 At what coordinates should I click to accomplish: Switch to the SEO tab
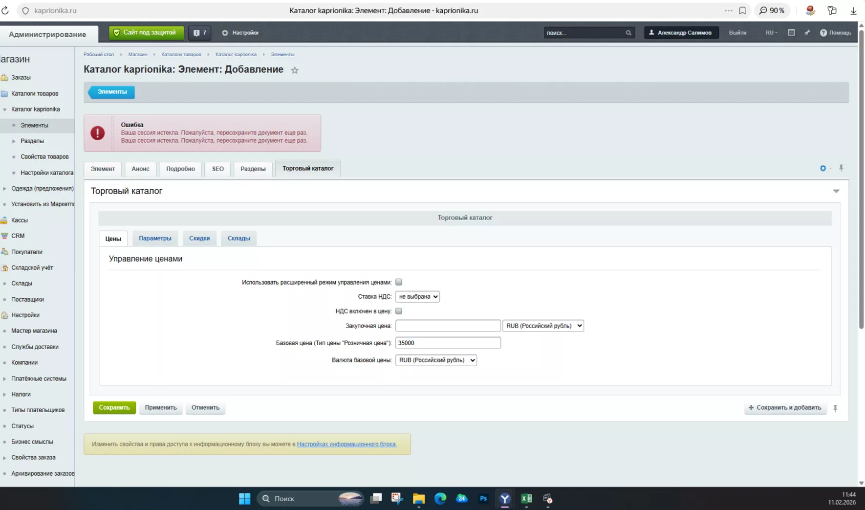click(x=218, y=169)
